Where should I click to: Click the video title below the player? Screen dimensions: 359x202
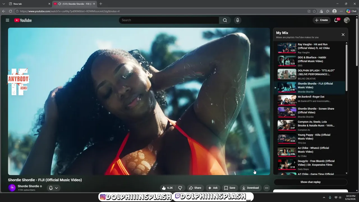(x=45, y=180)
